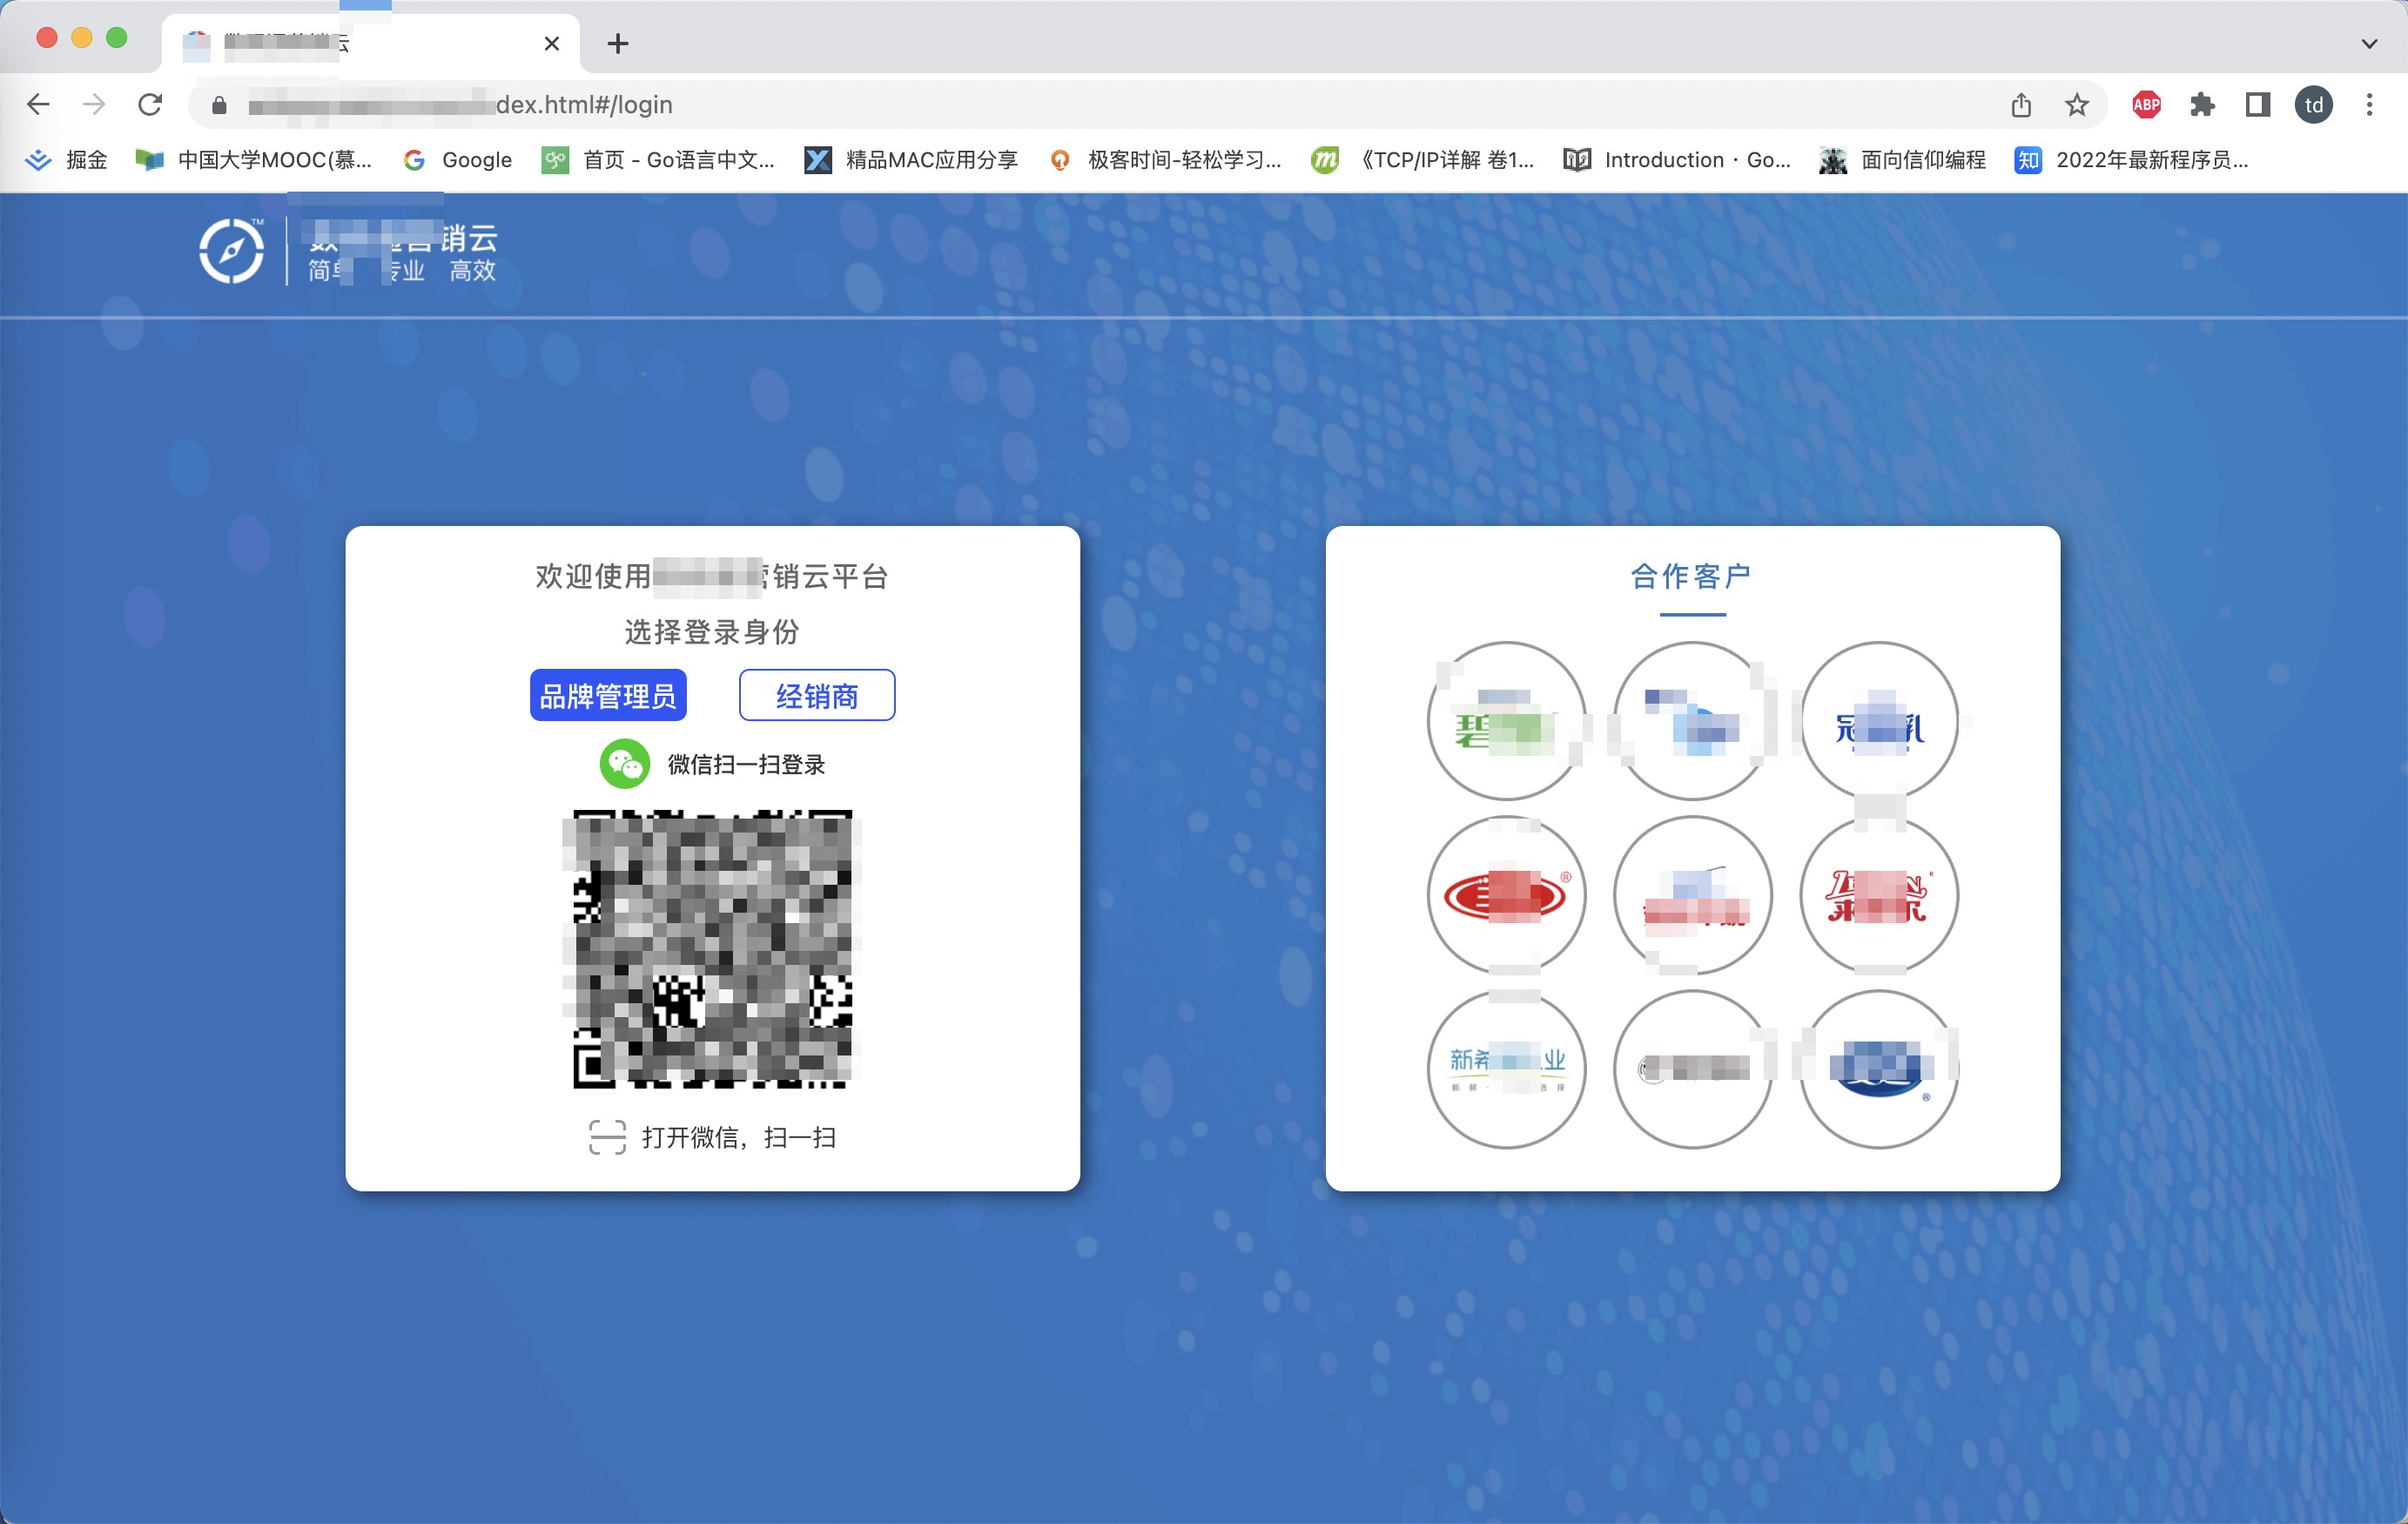This screenshot has height=1524, width=2408.
Task: Open a new browser tab
Action: point(618,43)
